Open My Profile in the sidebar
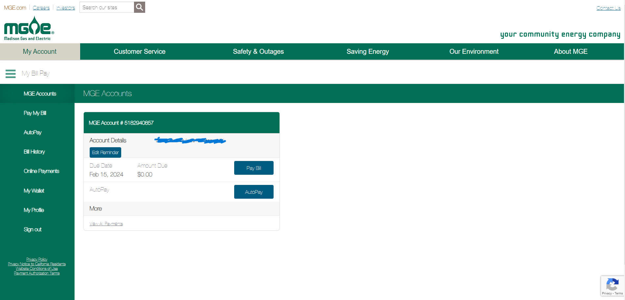 pyautogui.click(x=34, y=210)
